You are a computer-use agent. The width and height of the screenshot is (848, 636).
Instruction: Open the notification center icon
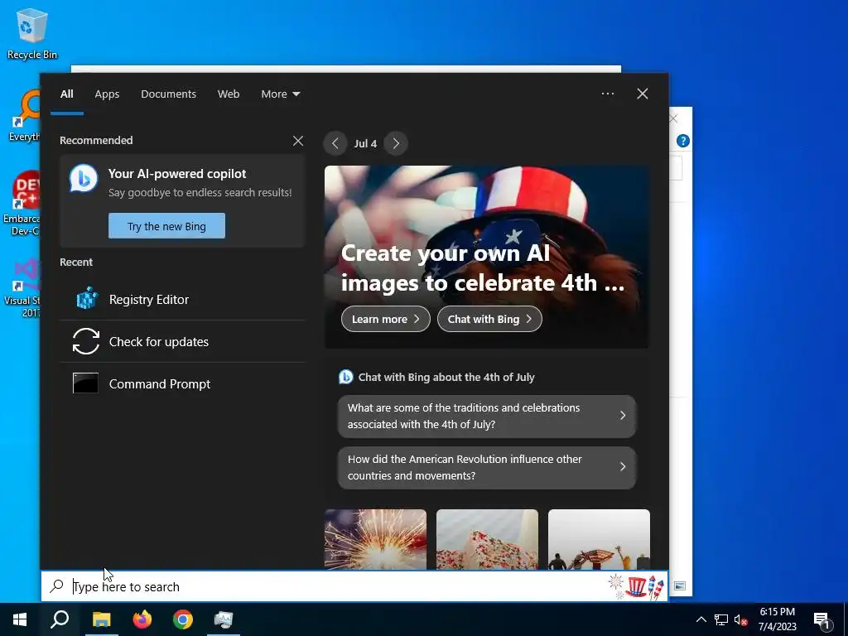[822, 621]
